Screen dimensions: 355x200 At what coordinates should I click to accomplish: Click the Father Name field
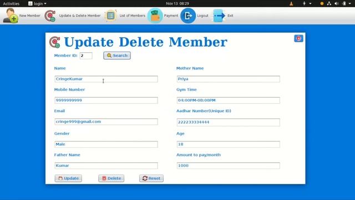(106, 166)
